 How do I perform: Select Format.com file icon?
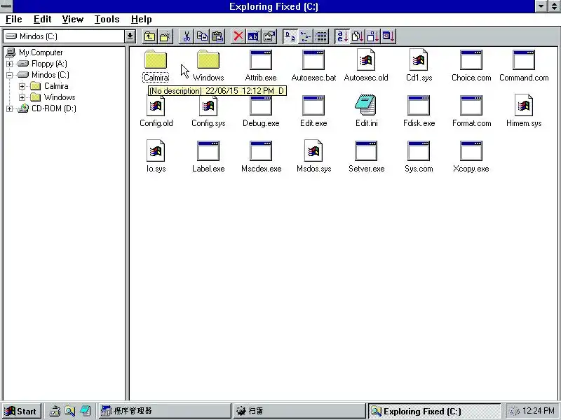pyautogui.click(x=471, y=106)
